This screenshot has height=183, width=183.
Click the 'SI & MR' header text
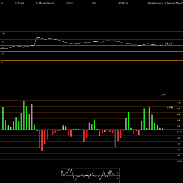[19, 3]
